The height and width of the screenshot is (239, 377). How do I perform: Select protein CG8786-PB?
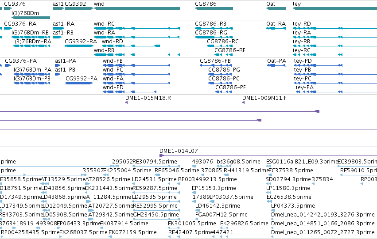[x=215, y=61]
